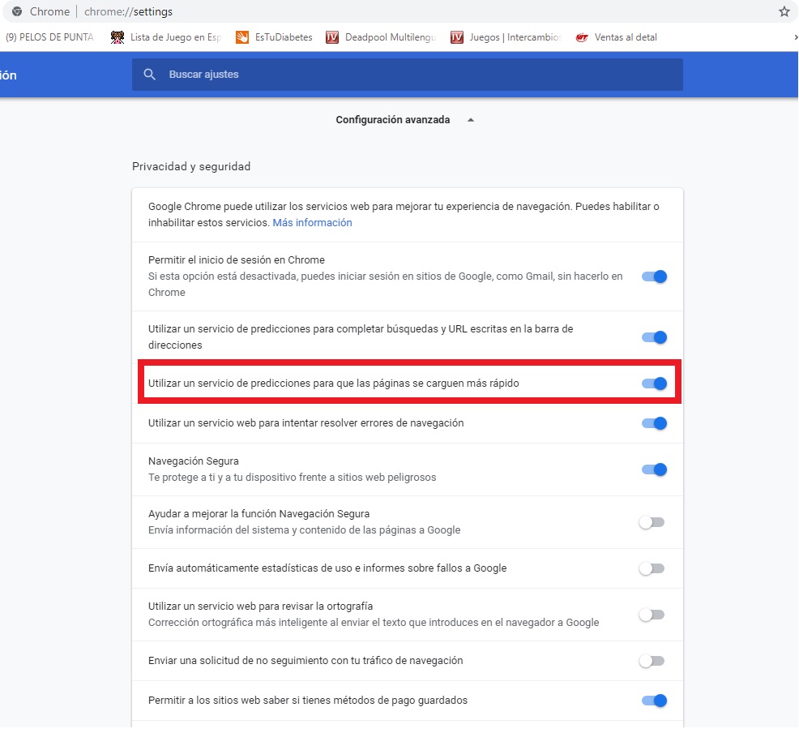Click 'Permitir el inicio de sesión en Chrome' label
799x733 pixels.
click(x=237, y=260)
